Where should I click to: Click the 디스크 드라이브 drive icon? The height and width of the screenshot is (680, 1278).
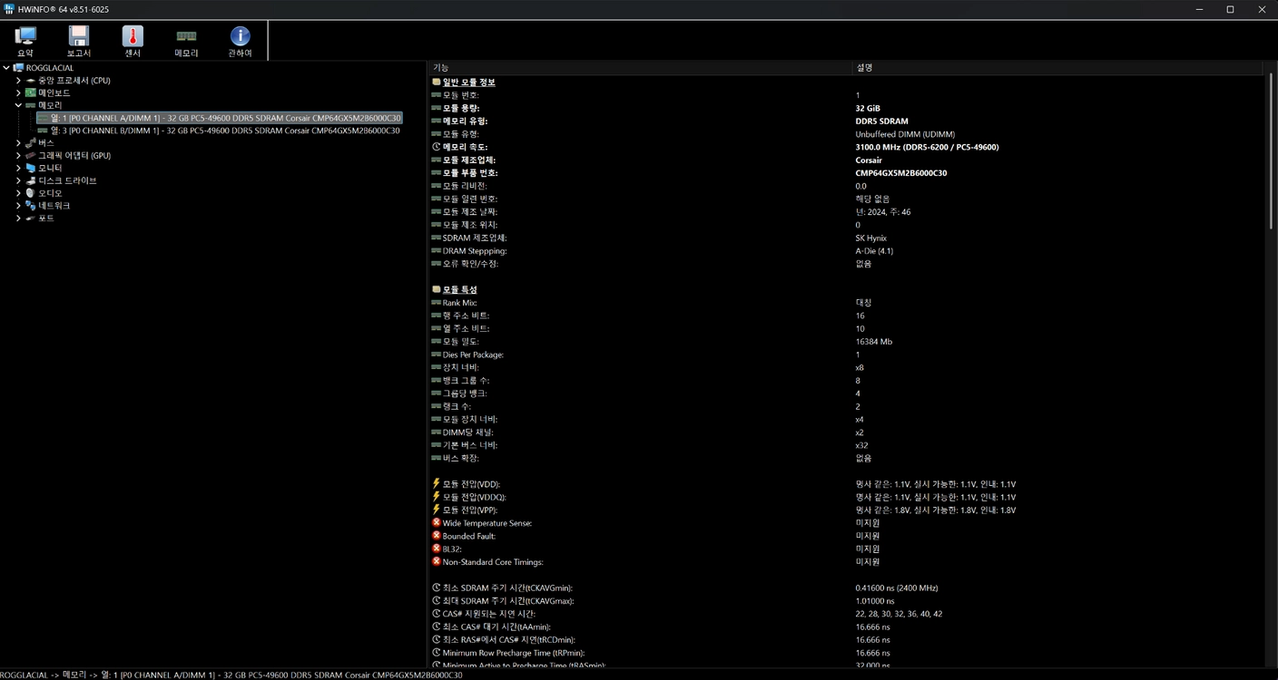tap(30, 180)
